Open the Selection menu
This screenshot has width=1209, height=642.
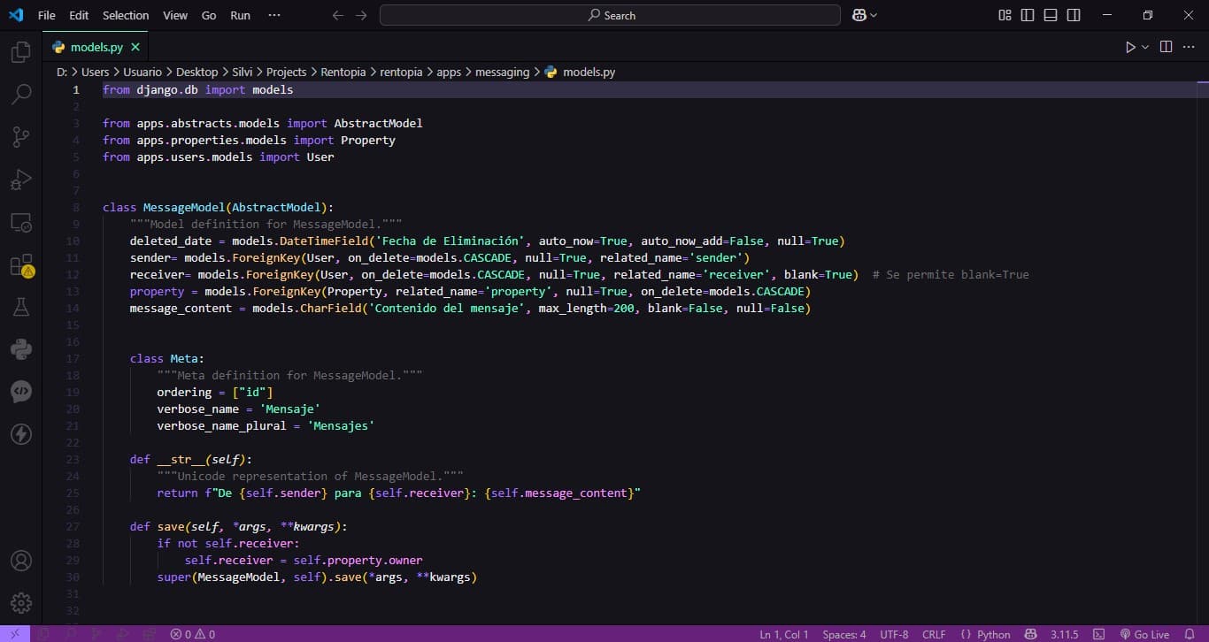pyautogui.click(x=126, y=15)
